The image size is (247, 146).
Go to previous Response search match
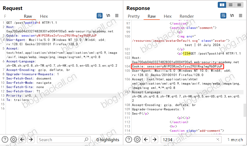click(x=146, y=139)
